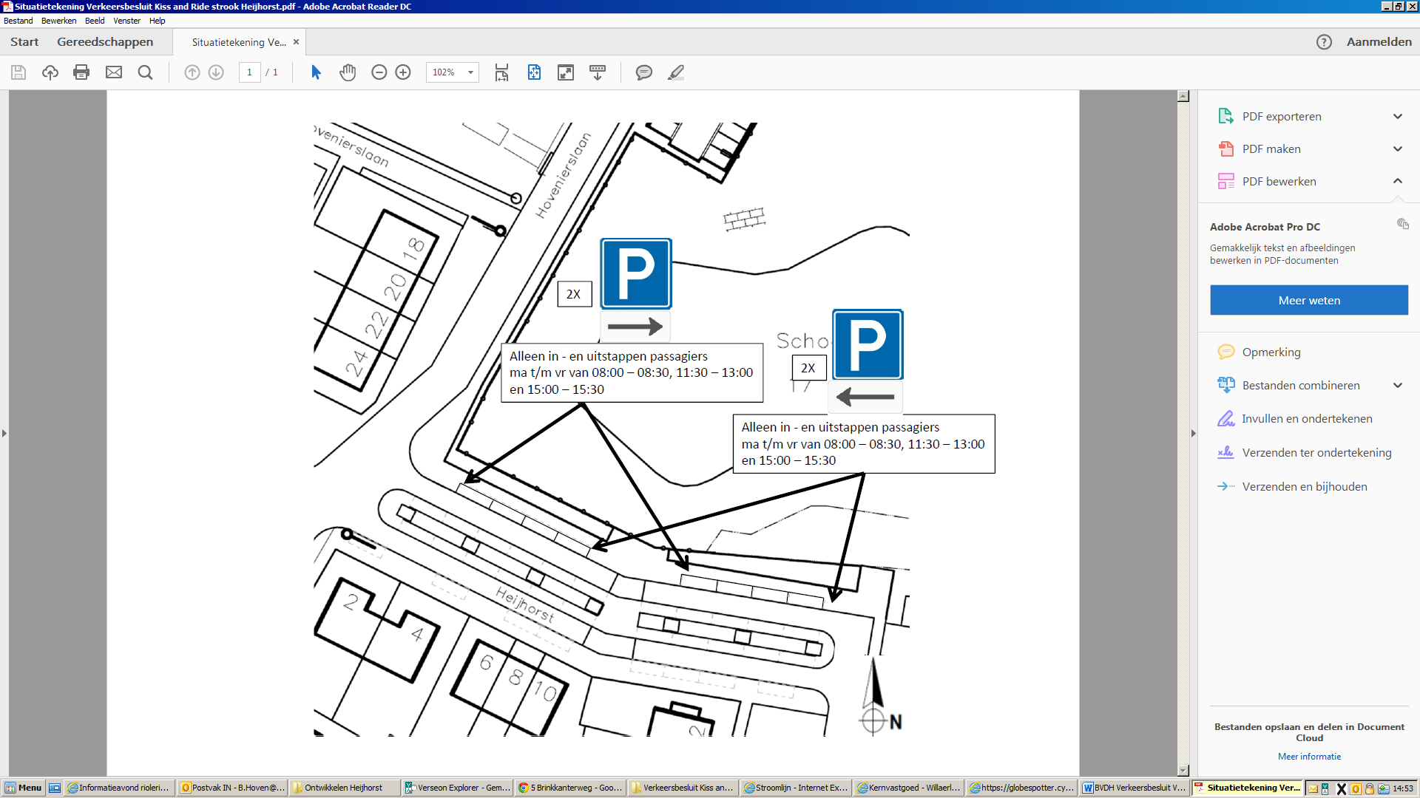1420x798 pixels.
Task: Click the Print file icon
Action: click(81, 72)
